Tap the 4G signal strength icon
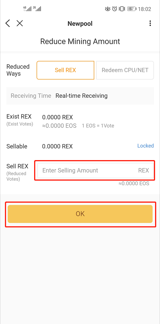This screenshot has width=160, height=324. tap(27, 8)
